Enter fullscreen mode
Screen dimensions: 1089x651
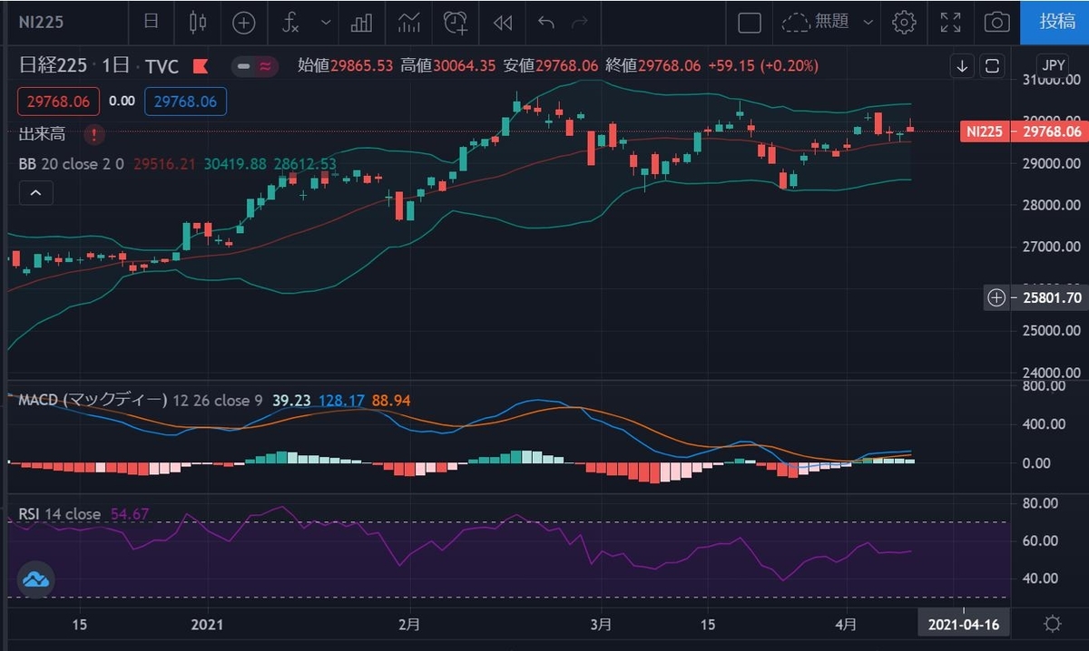click(x=950, y=23)
